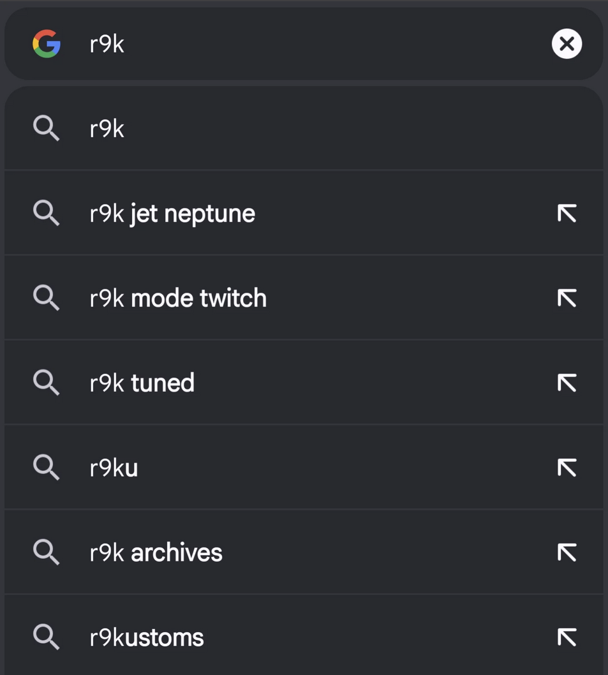Click the fill arrow next to 'r9kustoms'
Viewport: 608px width, 675px height.
point(567,637)
